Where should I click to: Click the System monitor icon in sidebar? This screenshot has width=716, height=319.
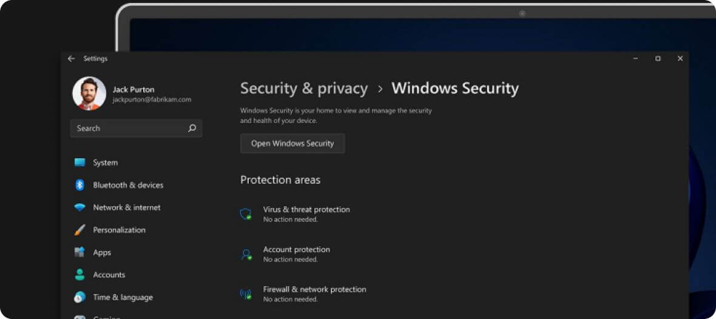pos(79,163)
